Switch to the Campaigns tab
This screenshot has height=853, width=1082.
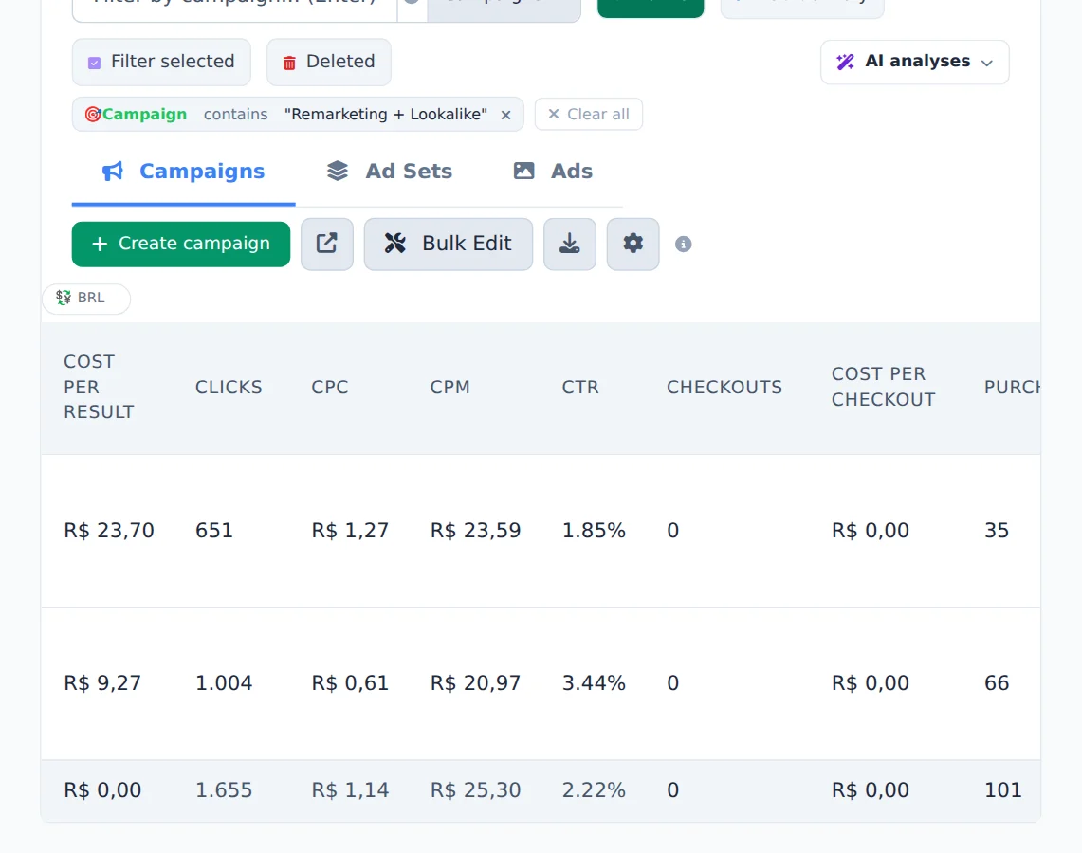click(184, 171)
